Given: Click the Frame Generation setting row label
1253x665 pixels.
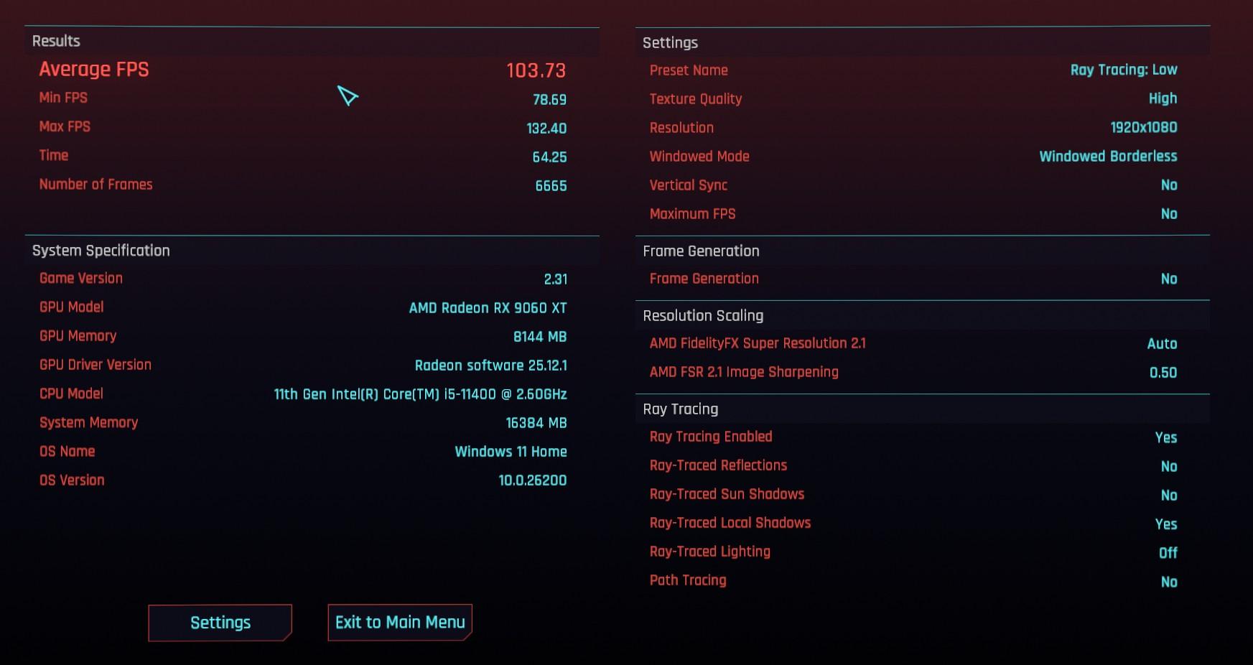Looking at the screenshot, I should tap(704, 279).
